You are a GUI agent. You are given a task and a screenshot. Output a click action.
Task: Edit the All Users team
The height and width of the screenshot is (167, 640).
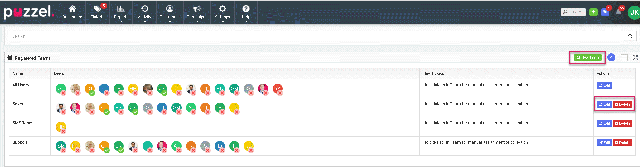pos(604,85)
